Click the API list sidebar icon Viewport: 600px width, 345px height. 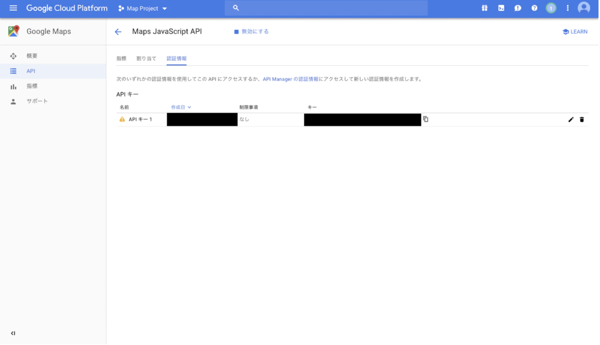[13, 71]
